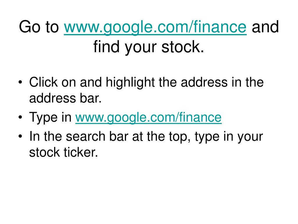Click the "stock ticker." text line
Screen dimensions: 298x224
(x=63, y=153)
